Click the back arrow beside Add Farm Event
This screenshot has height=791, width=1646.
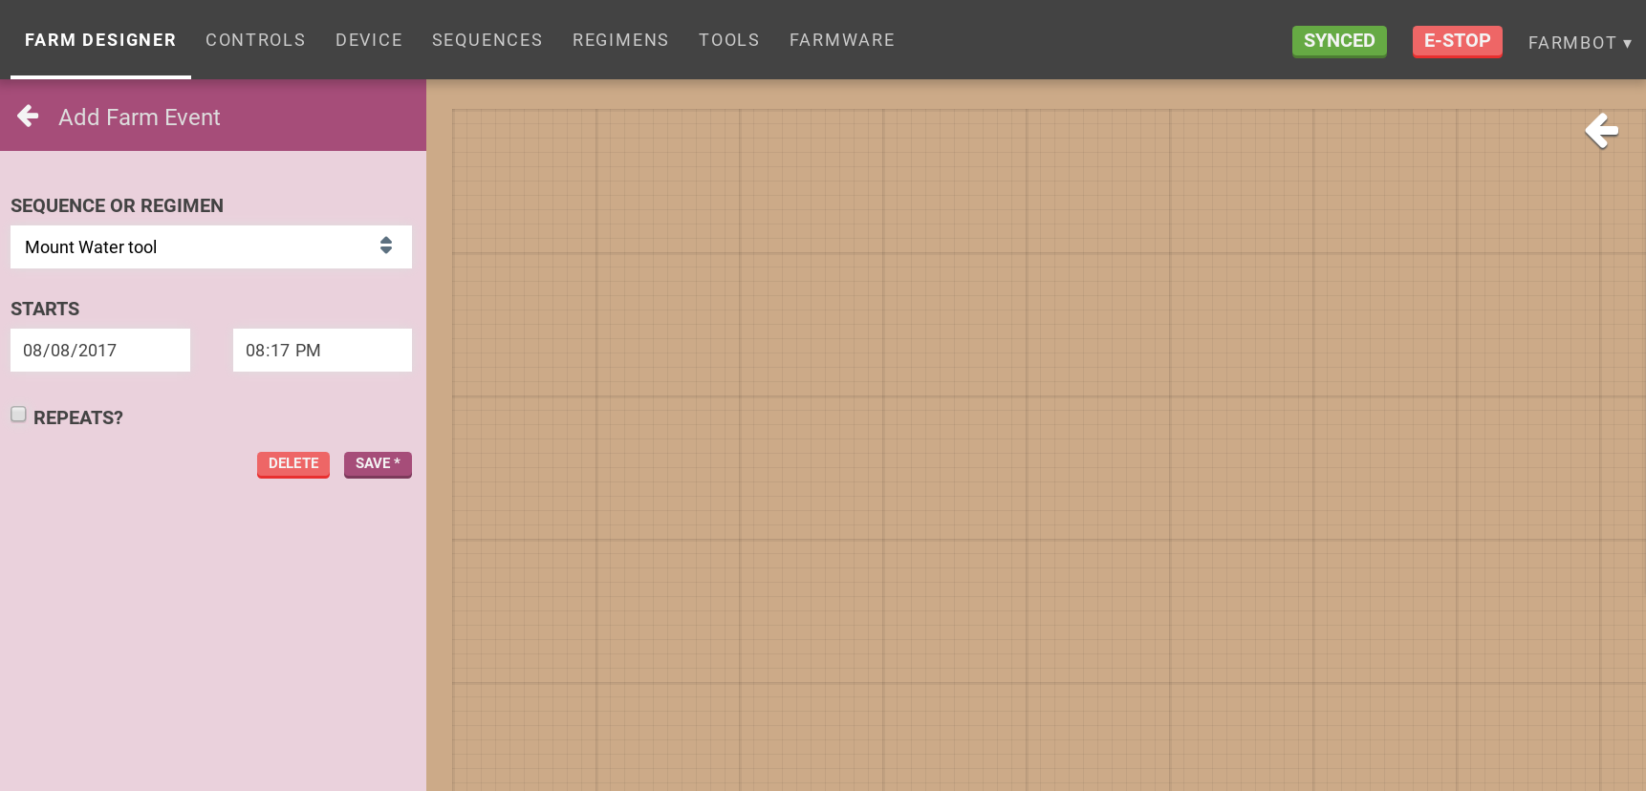[x=28, y=117]
